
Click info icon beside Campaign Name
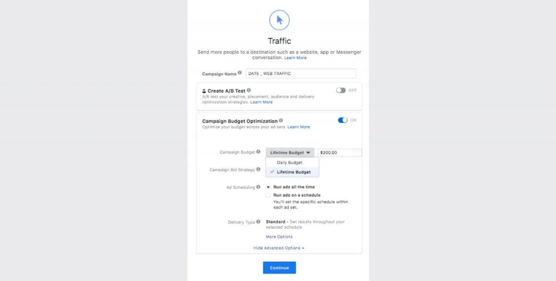[x=240, y=73]
